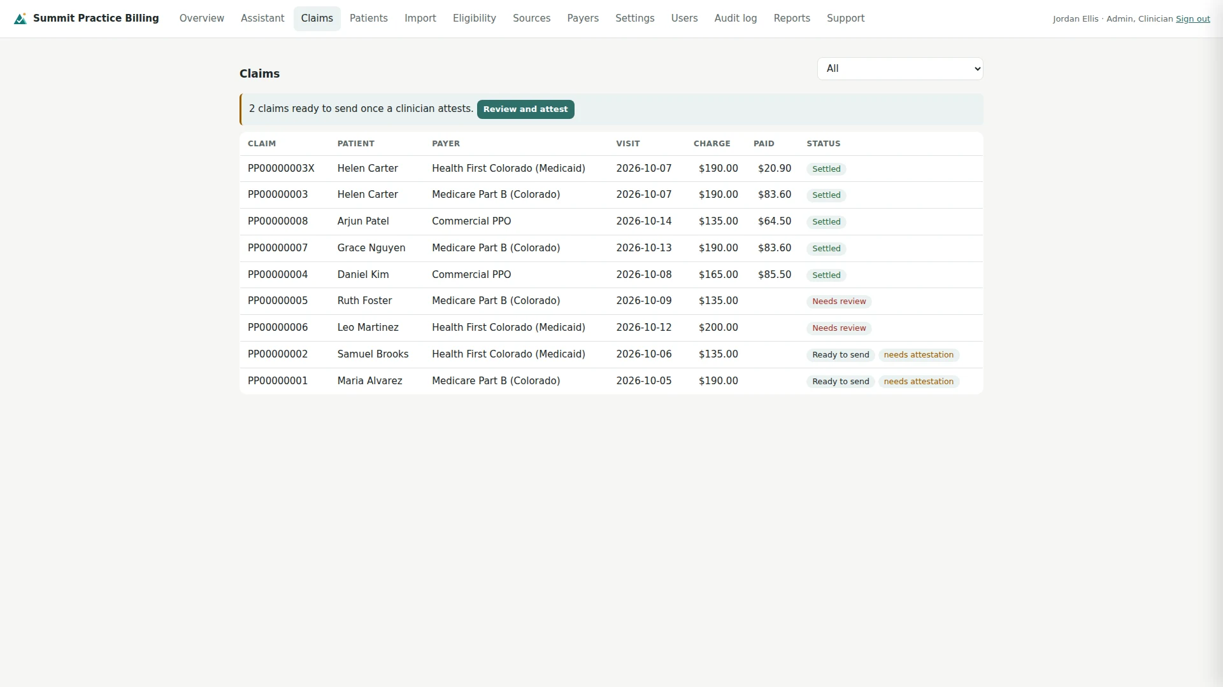Go to the Assistant tab
Screen dimensions: 1223x687
tap(262, 18)
